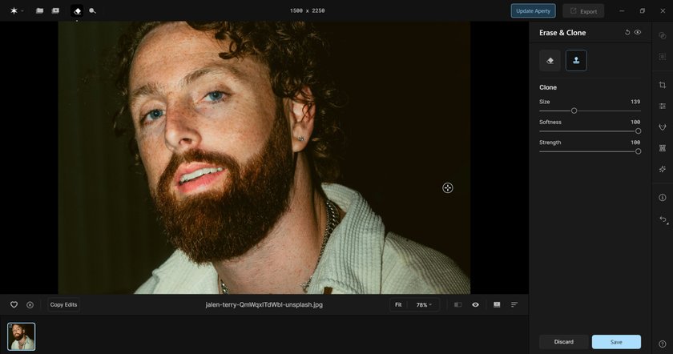673x354 pixels.
Task: Open the film grain/texture tool in right sidebar
Action: (663, 148)
